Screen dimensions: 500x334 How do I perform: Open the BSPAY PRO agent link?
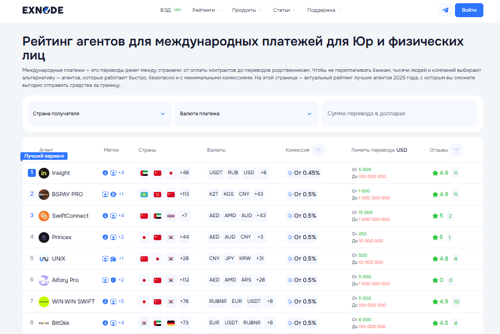[68, 194]
